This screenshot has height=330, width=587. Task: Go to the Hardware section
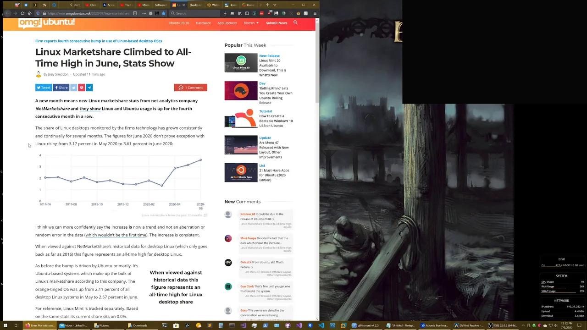click(203, 23)
